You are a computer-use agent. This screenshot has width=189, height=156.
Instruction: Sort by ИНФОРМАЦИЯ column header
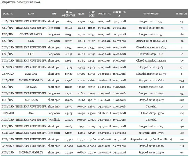[151, 14]
